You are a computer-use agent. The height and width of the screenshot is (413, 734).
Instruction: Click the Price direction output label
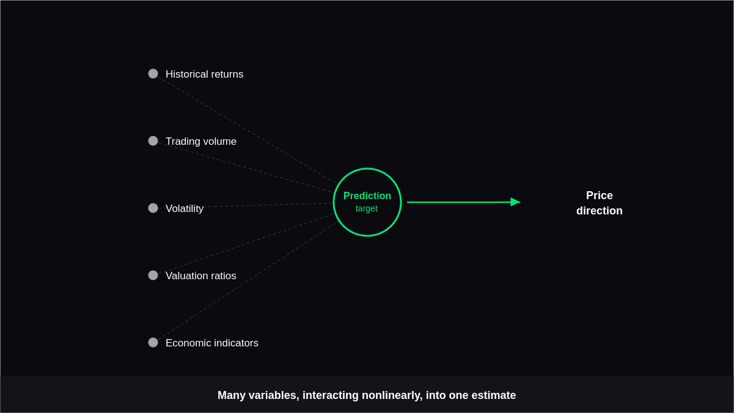coord(600,203)
